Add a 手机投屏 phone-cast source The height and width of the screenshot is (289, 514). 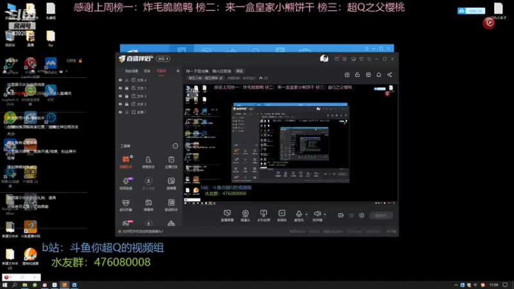[x=263, y=216]
